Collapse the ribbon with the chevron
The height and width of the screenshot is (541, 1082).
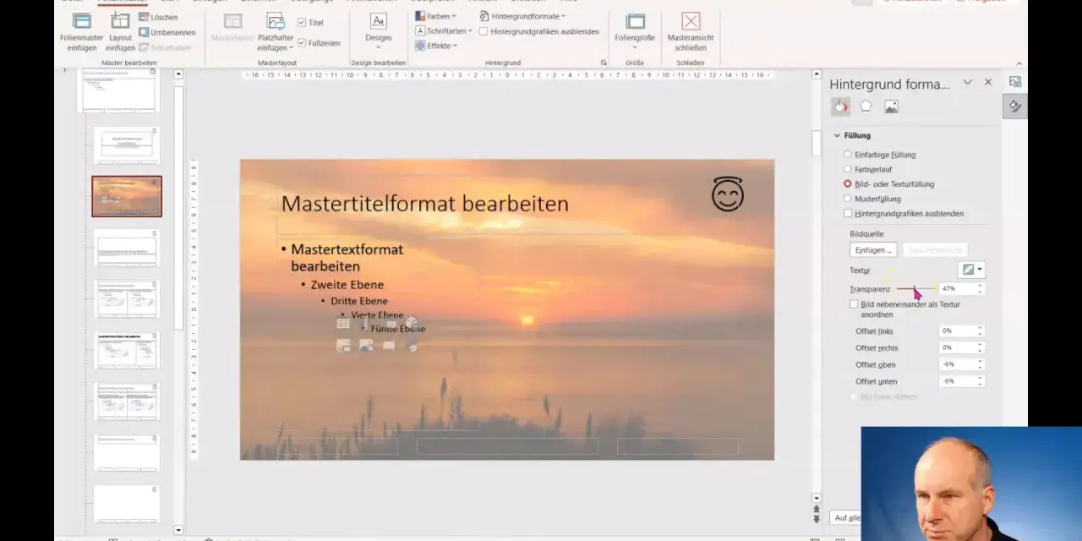(1019, 63)
